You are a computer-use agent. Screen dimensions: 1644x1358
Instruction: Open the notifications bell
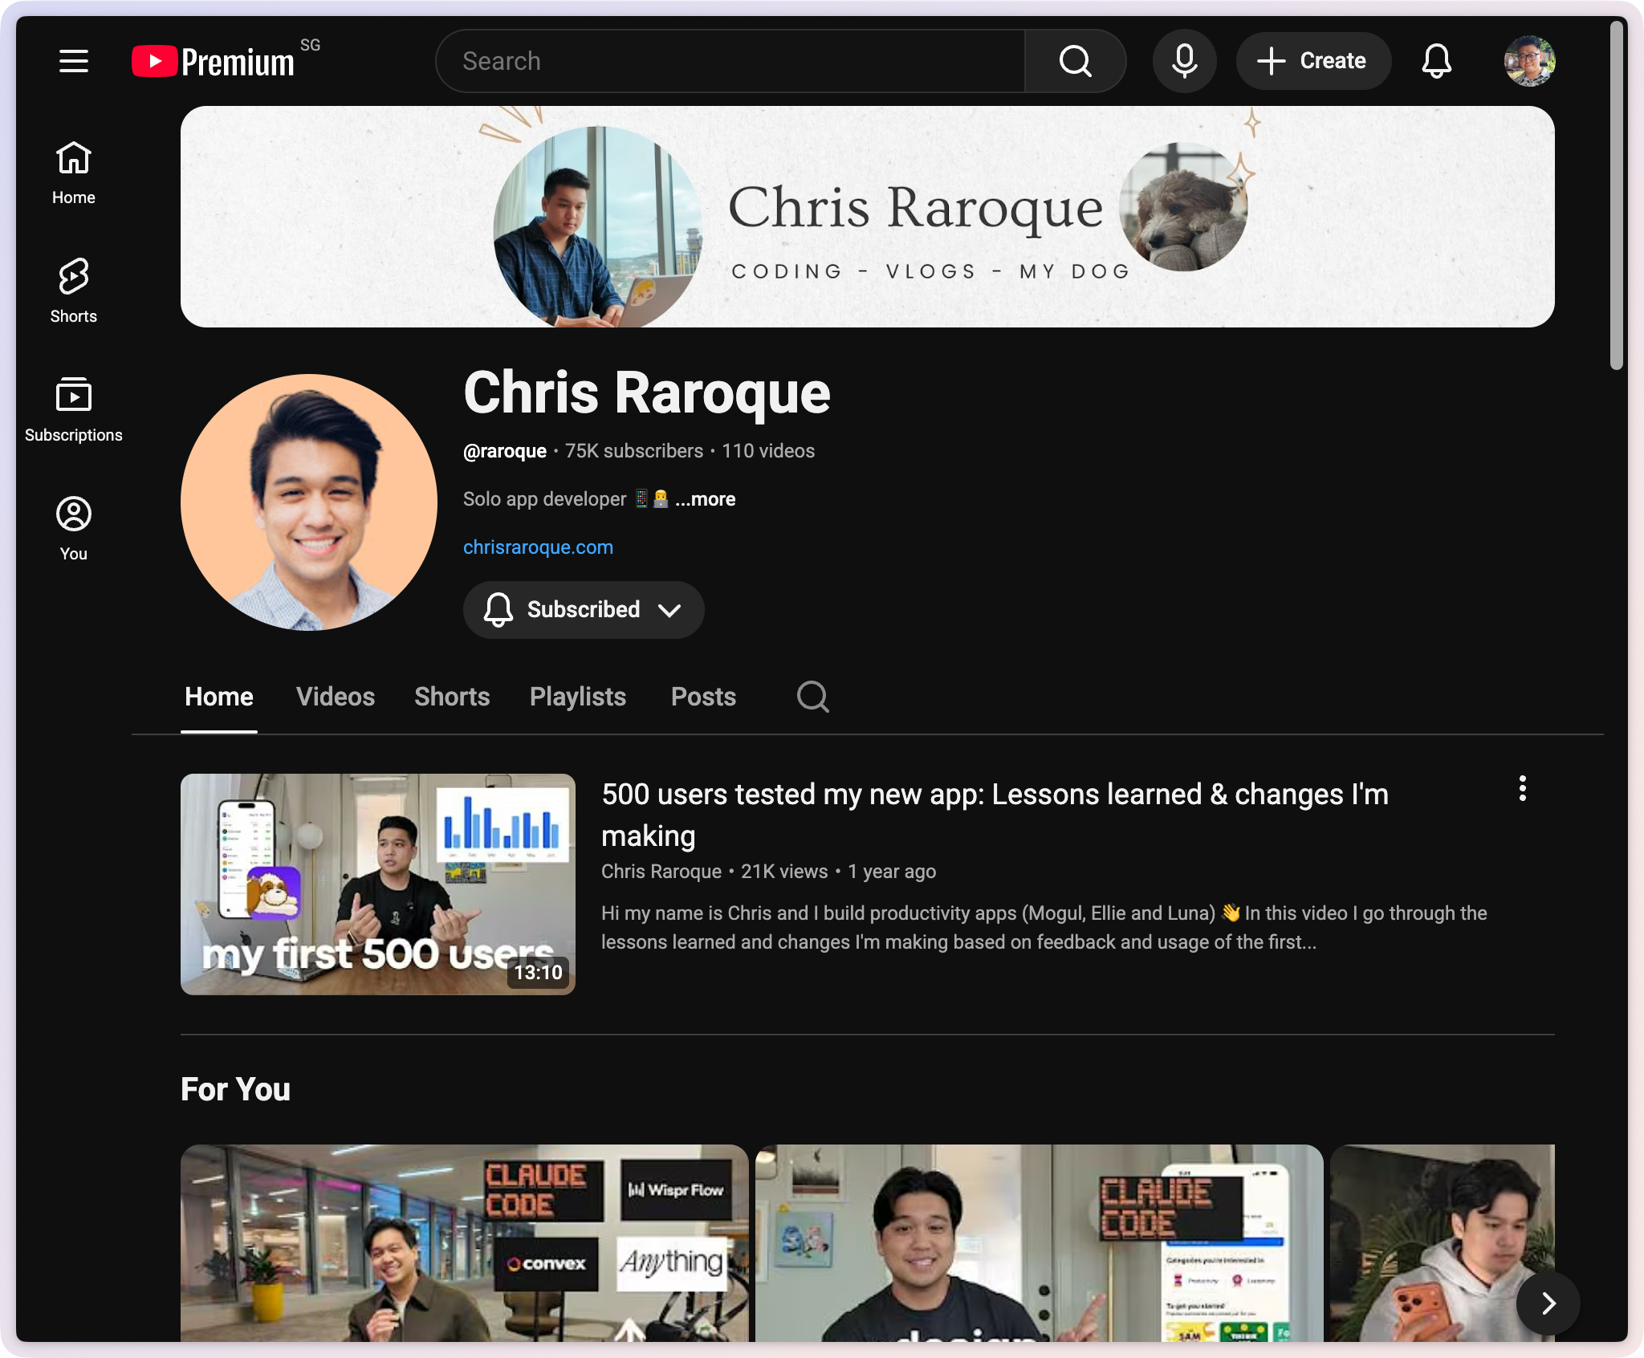coord(1436,61)
